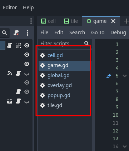Click line number 10 in the gutter
Image resolution: width=129 pixels, height=151 pixels.
click(115, 115)
